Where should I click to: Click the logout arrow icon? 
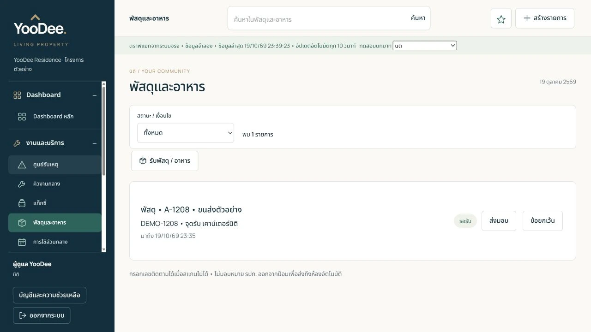(x=22, y=315)
